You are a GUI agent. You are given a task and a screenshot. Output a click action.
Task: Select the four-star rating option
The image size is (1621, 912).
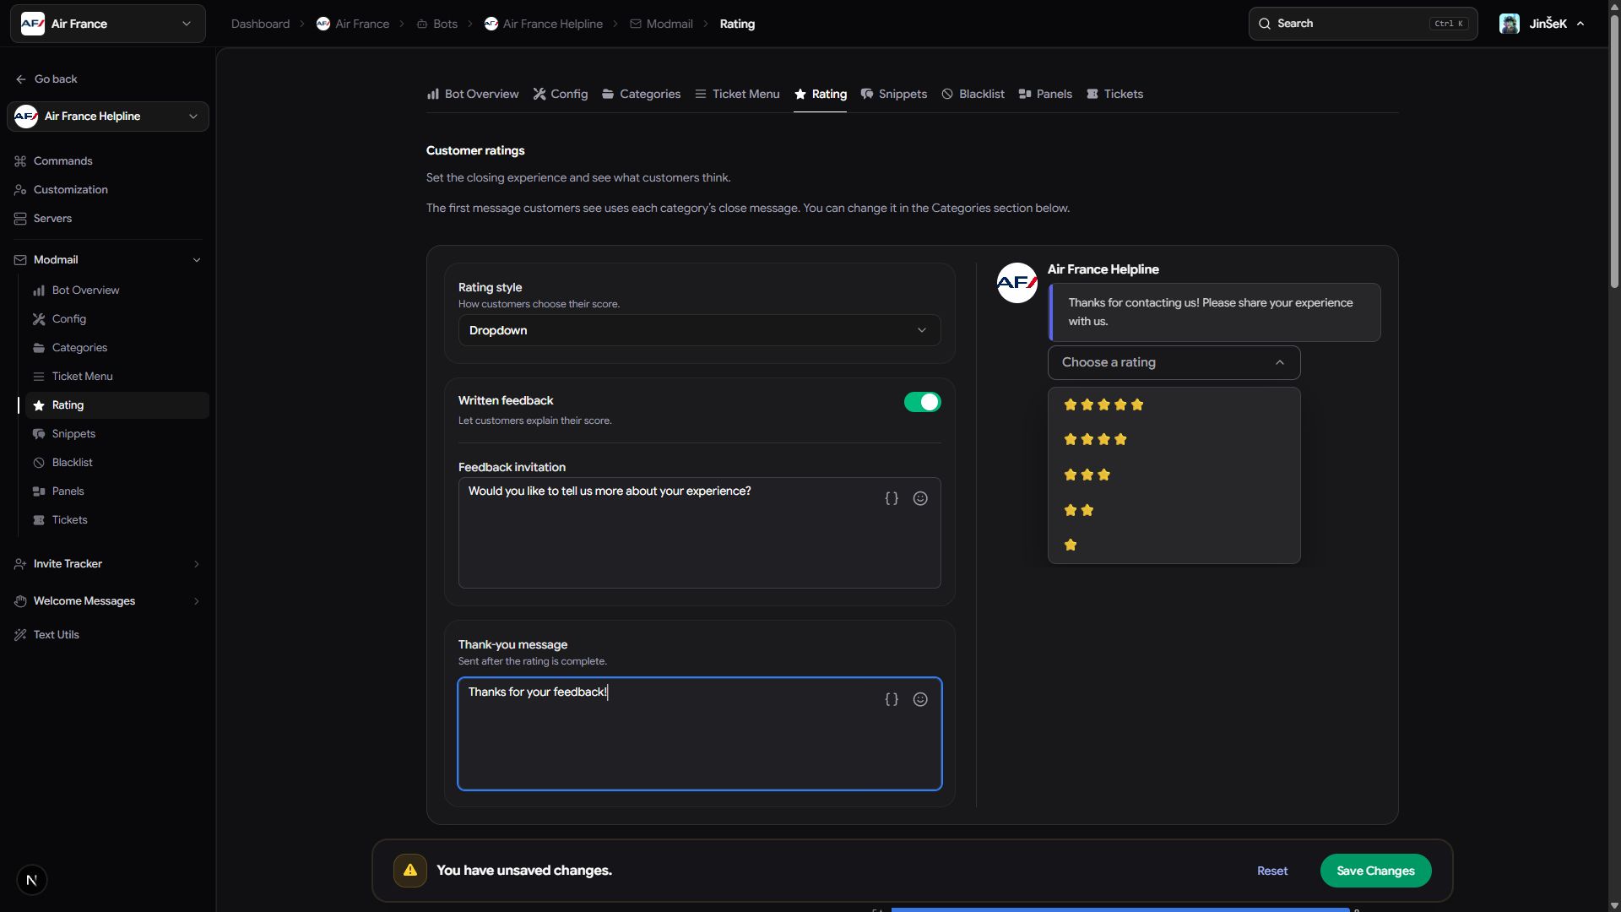tap(1174, 440)
